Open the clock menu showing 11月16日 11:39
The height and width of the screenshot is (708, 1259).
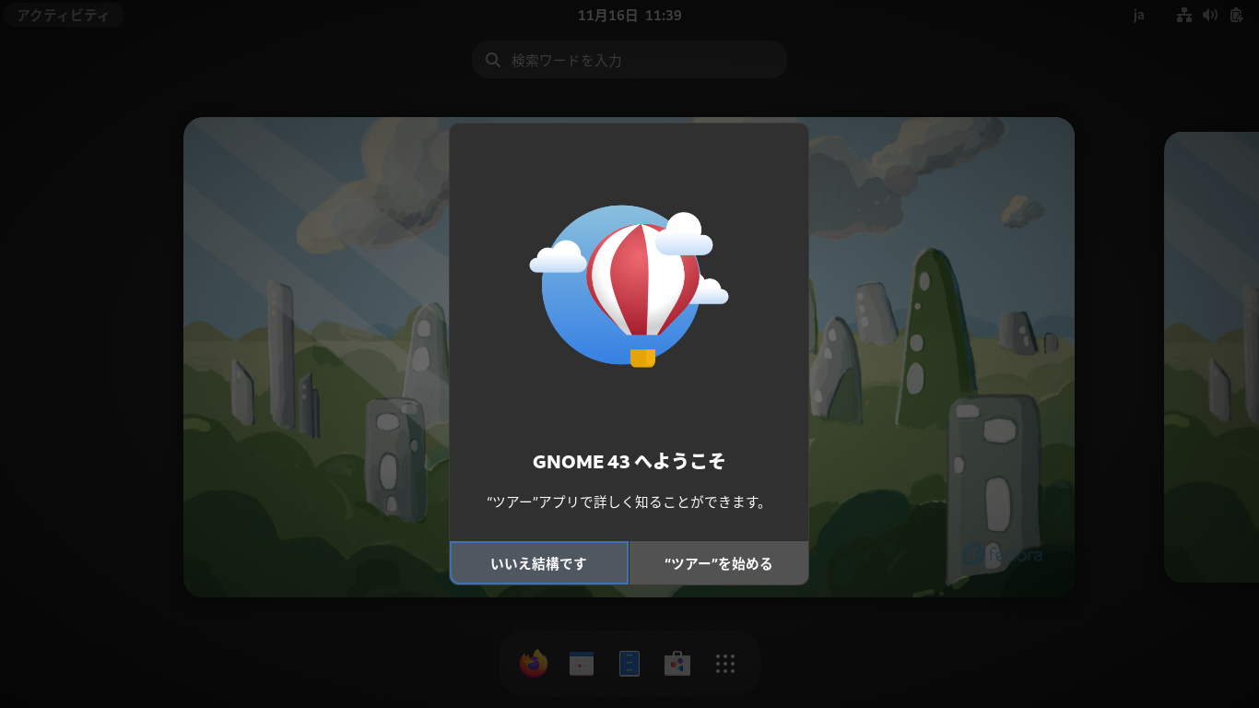pos(629,15)
